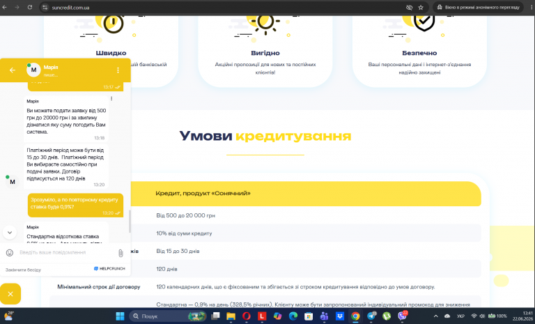Image resolution: width=535 pixels, height=324 pixels.
Task: Open Opera browser from the taskbar
Action: point(247,316)
